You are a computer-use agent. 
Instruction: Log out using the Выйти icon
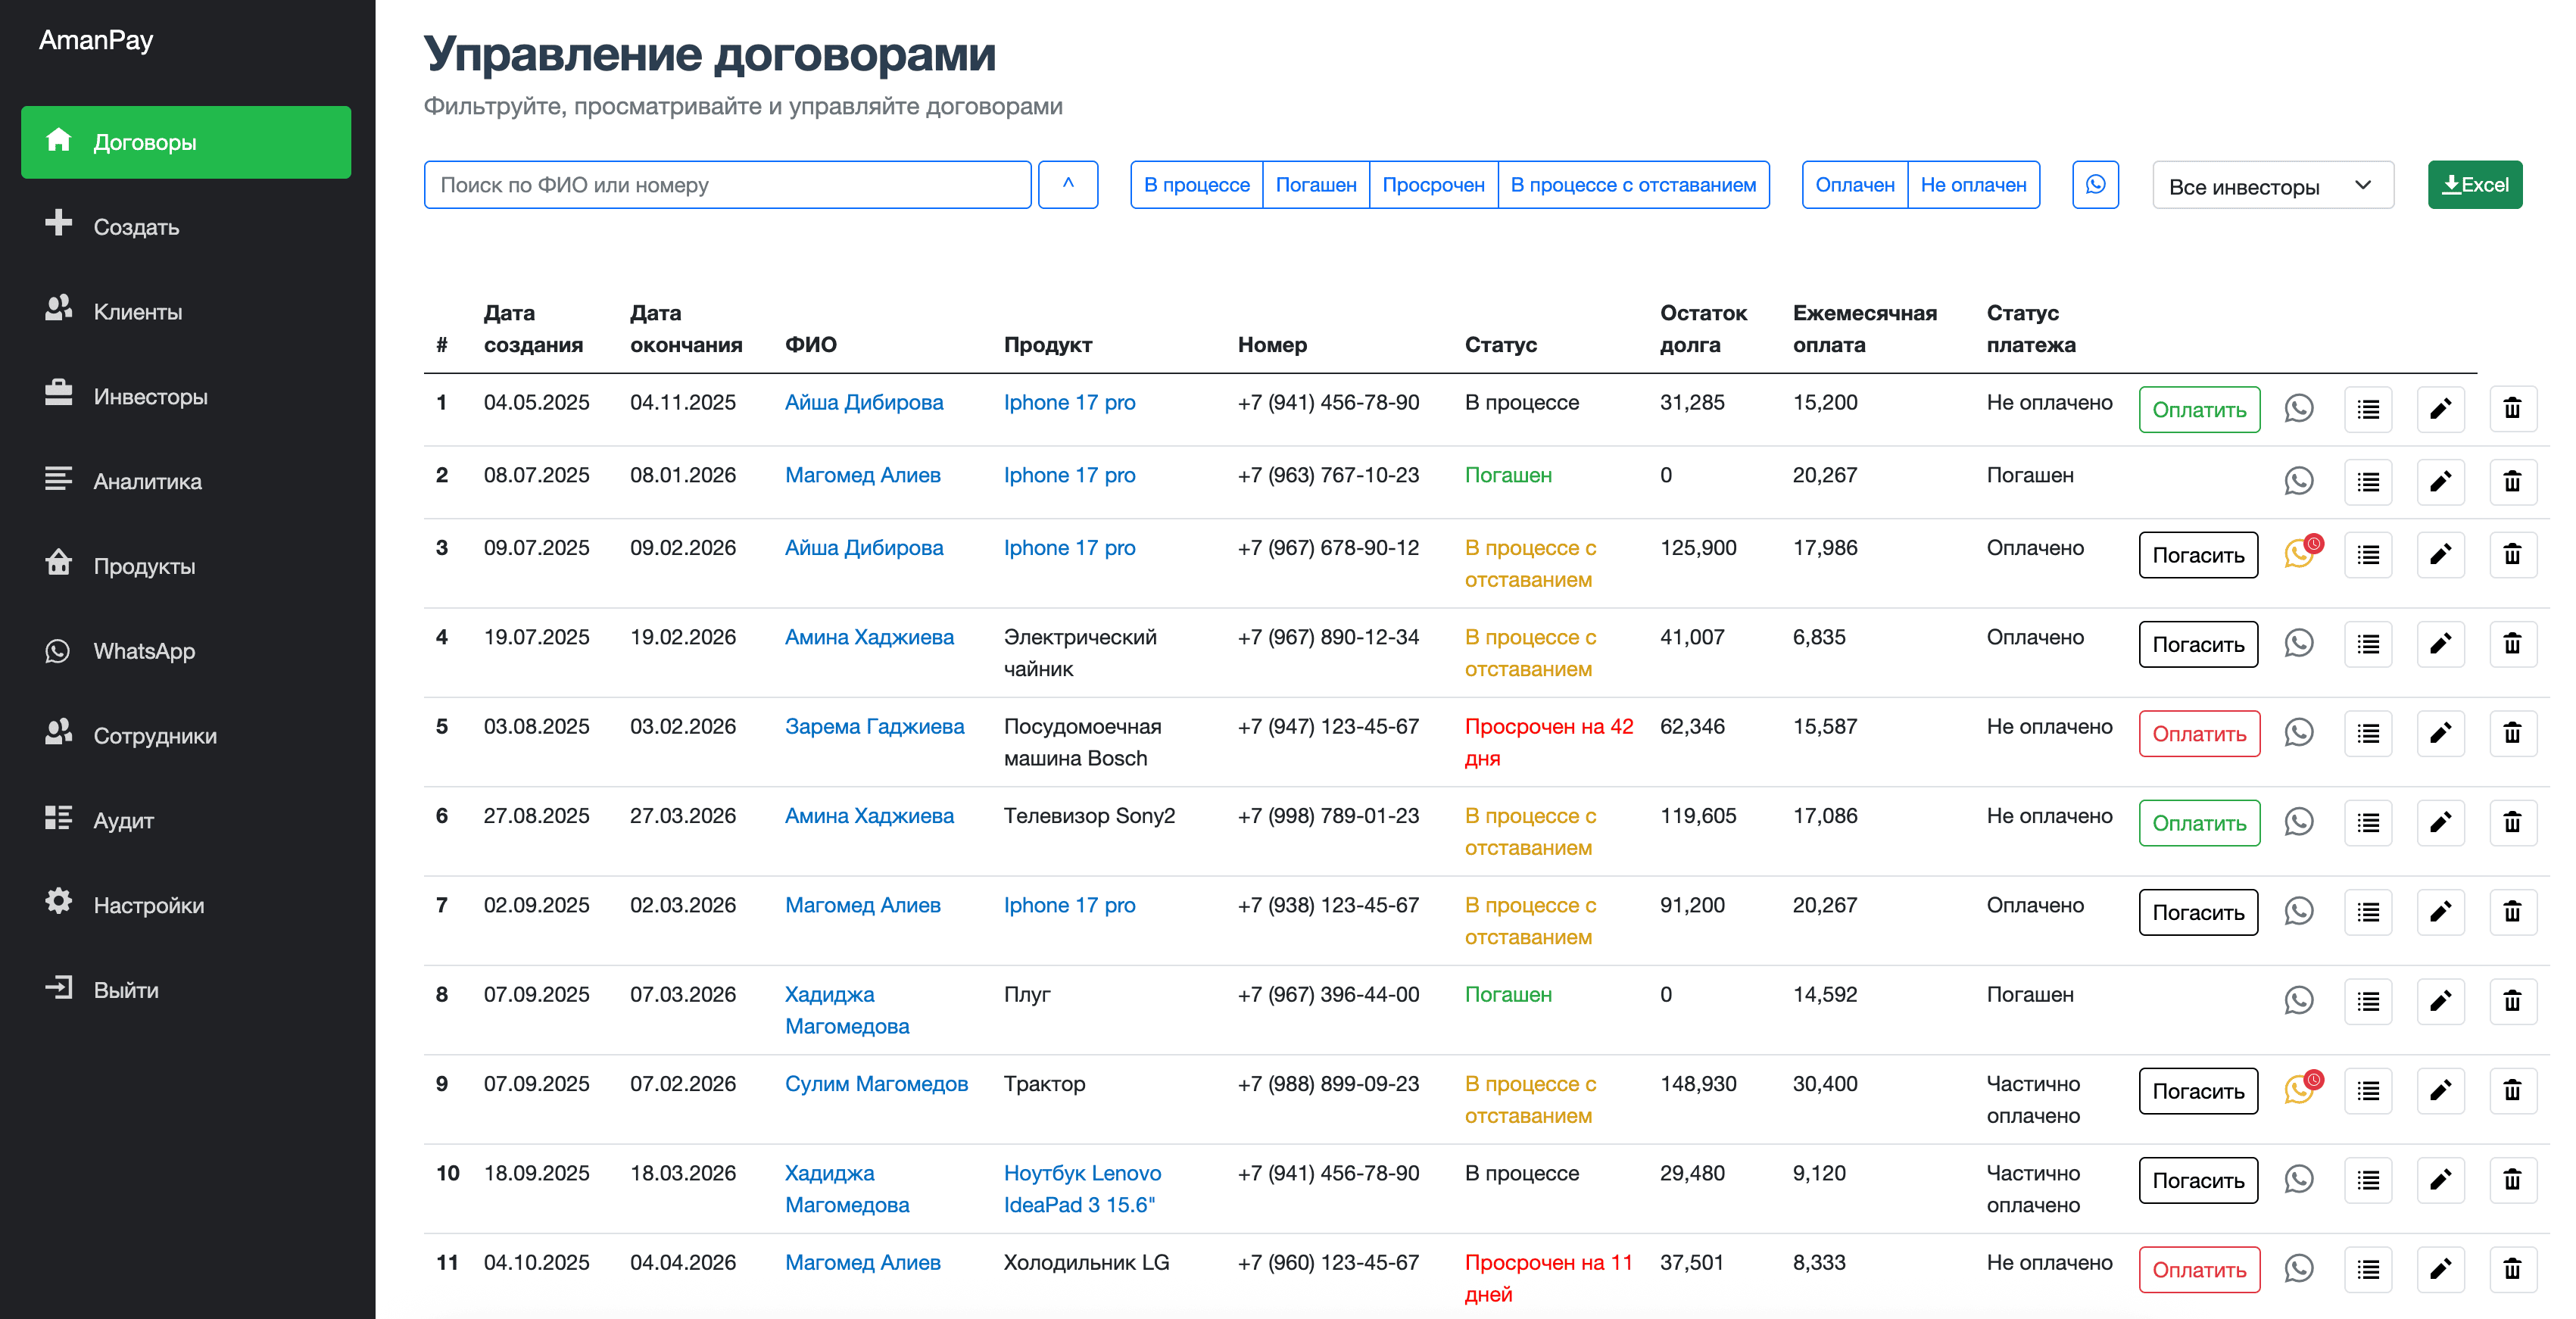[124, 989]
